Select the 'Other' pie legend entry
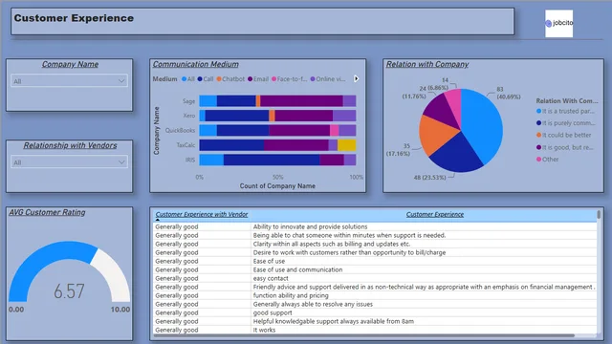Screen dimensions: 612x344 coord(547,160)
